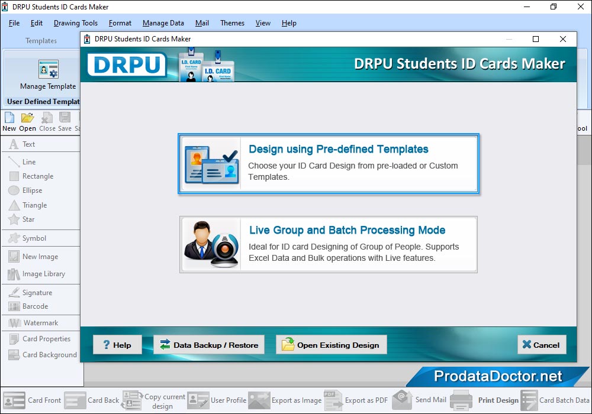Screen dimensions: 592x414
Task: Open Card Batch Data
Action: (x=555, y=400)
